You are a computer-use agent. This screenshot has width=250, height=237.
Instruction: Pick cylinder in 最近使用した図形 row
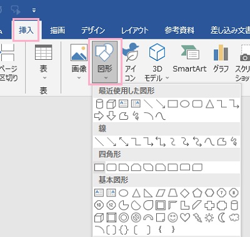(x=99, y=104)
